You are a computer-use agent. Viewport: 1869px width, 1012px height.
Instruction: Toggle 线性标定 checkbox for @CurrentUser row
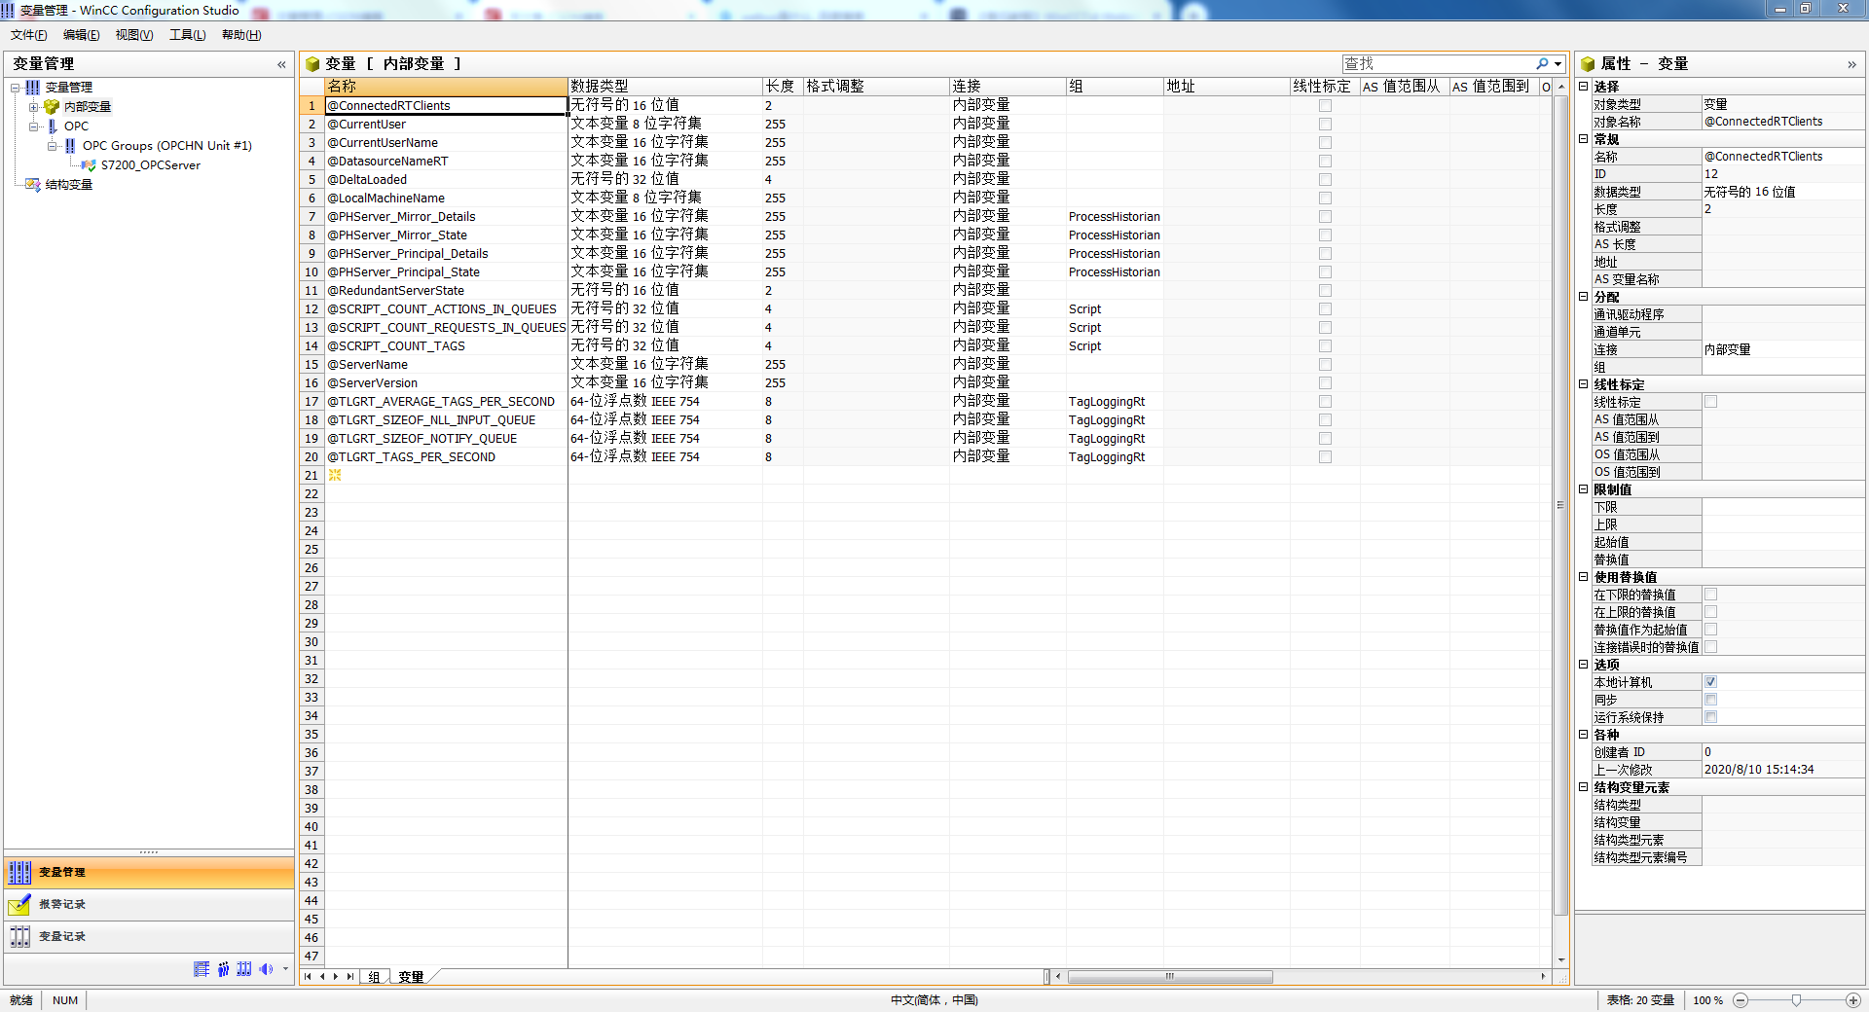point(1325,124)
